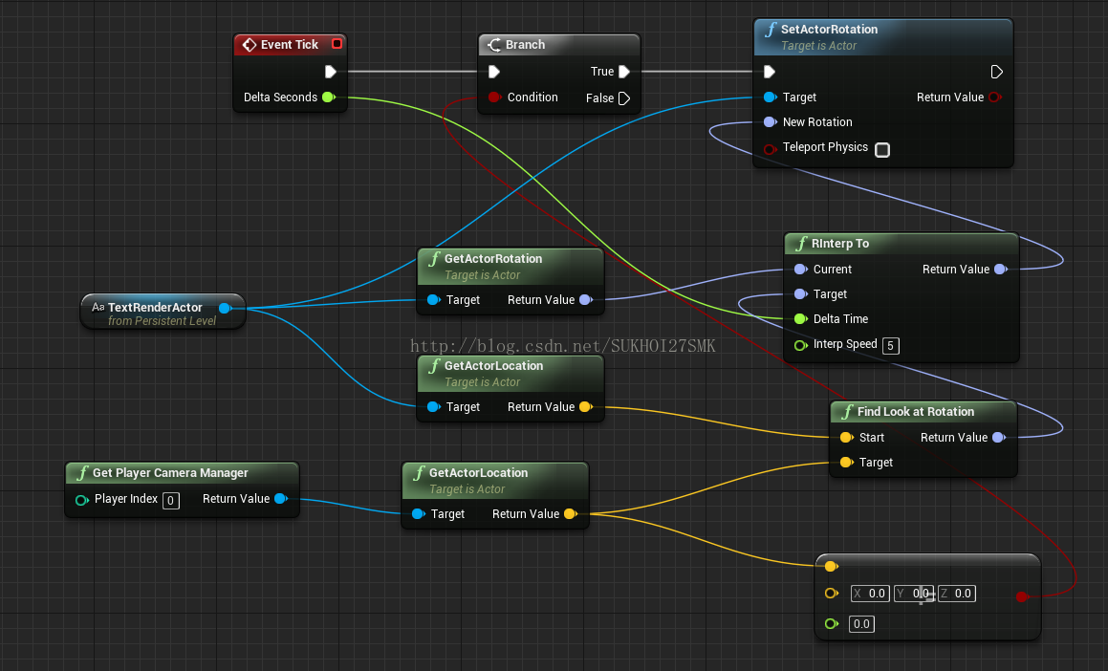Click the red boolean output pin on the compare node
Image resolution: width=1108 pixels, height=671 pixels.
point(1021,596)
